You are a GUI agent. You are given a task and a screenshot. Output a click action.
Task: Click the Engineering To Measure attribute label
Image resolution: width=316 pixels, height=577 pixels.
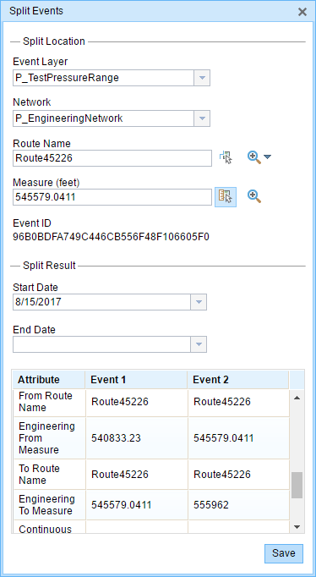[x=46, y=505]
